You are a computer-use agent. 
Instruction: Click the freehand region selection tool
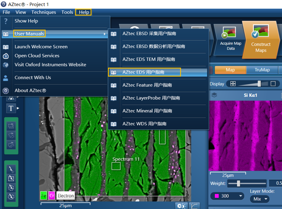click(11, 144)
